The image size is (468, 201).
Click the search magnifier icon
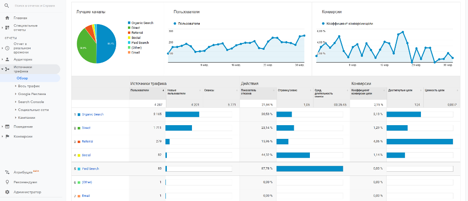[x=7, y=6]
